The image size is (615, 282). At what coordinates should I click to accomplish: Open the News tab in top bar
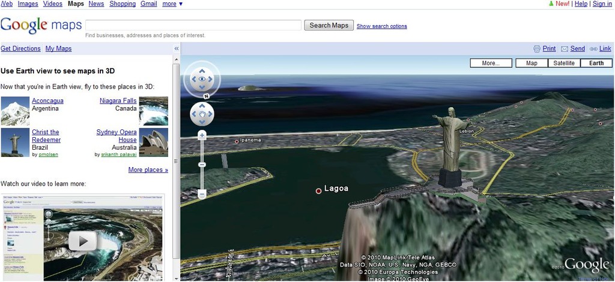click(x=97, y=4)
